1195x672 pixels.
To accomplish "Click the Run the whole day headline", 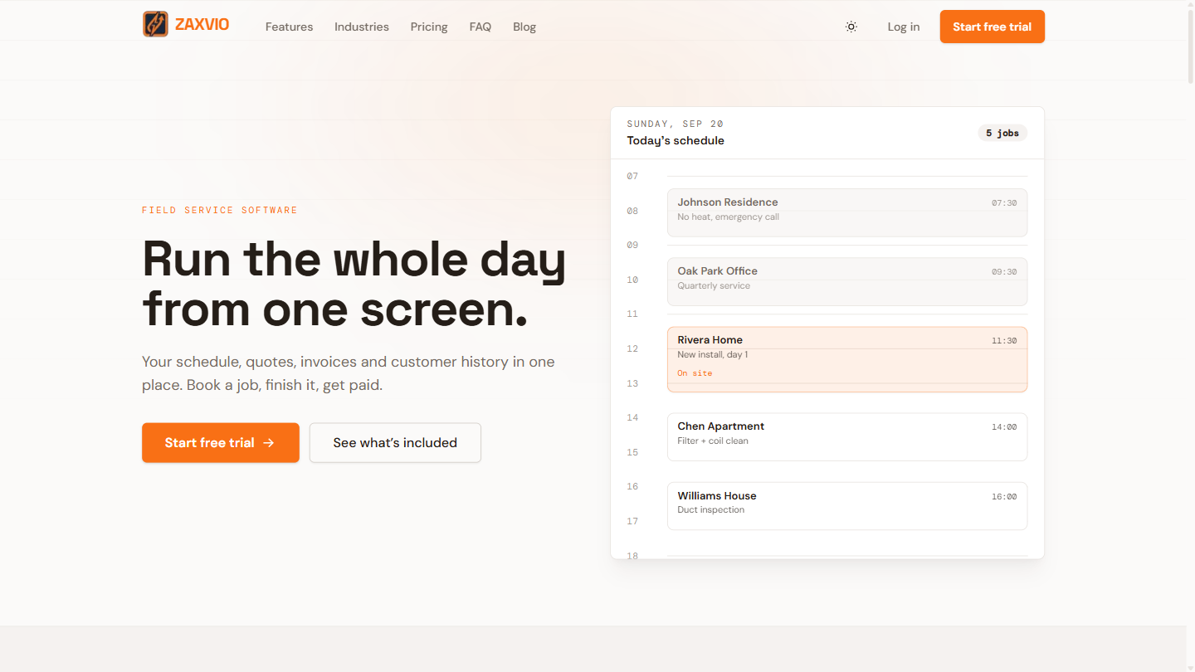I will point(354,284).
